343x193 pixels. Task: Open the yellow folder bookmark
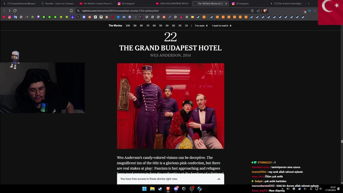(192, 17)
